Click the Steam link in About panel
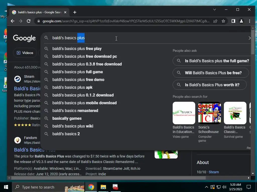This screenshot has height=192, width=257. point(214,172)
